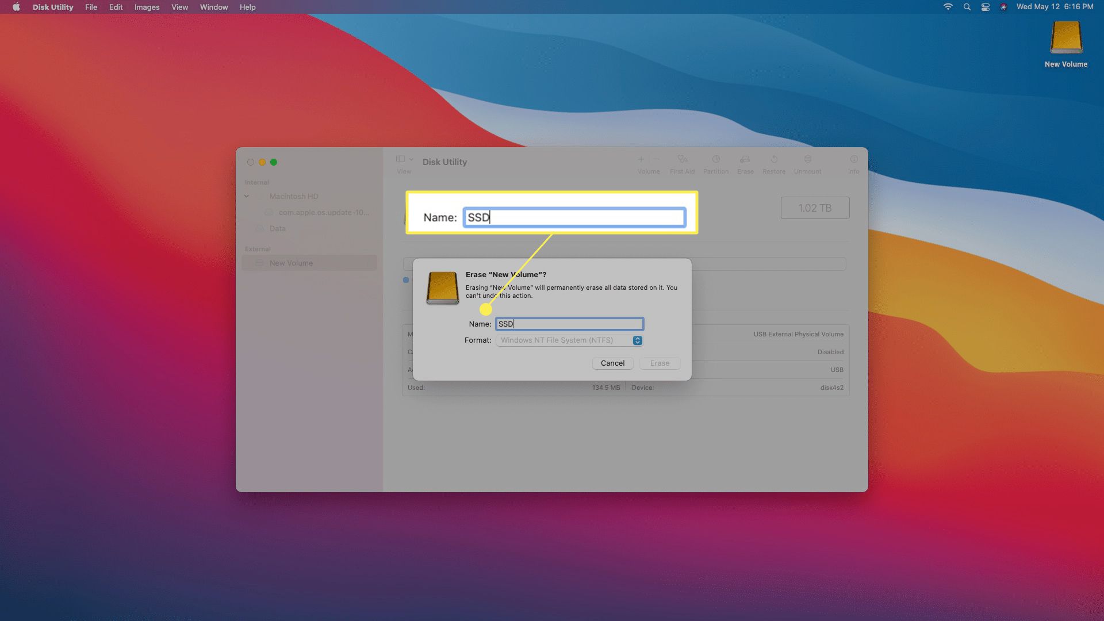Click the Wi-Fi status icon
Screen dimensions: 1104x621
tap(948, 7)
